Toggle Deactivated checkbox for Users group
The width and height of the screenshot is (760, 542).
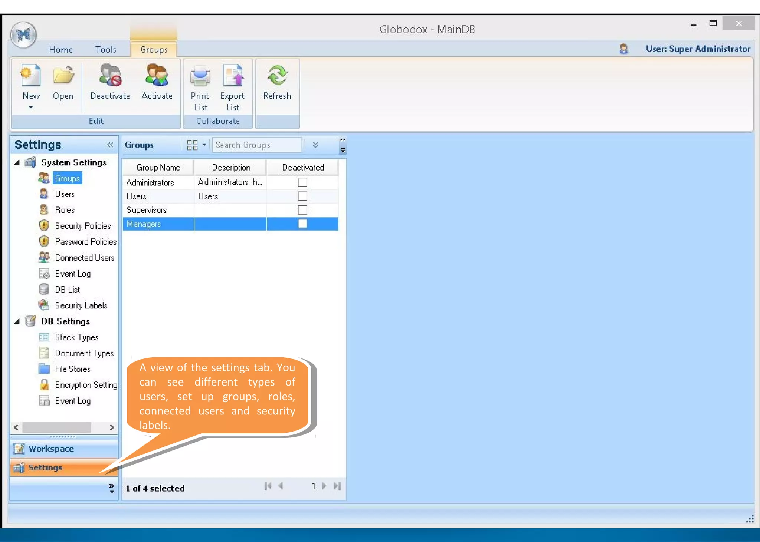302,196
